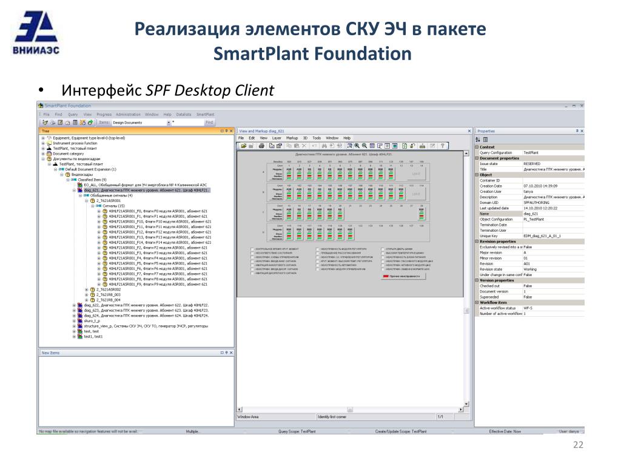Click the search text field containing asterisk
Image resolution: width=621 pixels, height=466 pixels.
[x=188, y=123]
